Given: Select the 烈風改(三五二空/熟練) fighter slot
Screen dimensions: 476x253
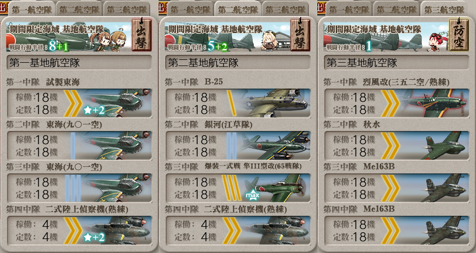Looking at the screenshot, I should click(397, 103).
